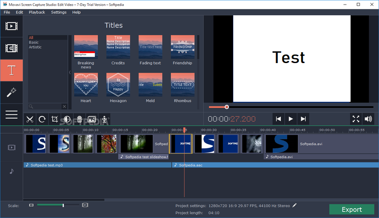Click the project length value 04:10
379x218 pixels.
coord(214,213)
